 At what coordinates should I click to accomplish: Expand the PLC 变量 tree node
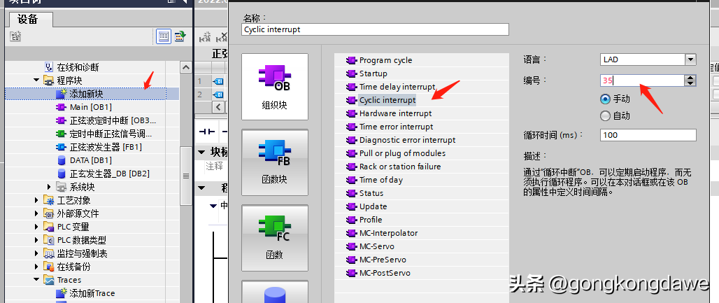tap(36, 227)
